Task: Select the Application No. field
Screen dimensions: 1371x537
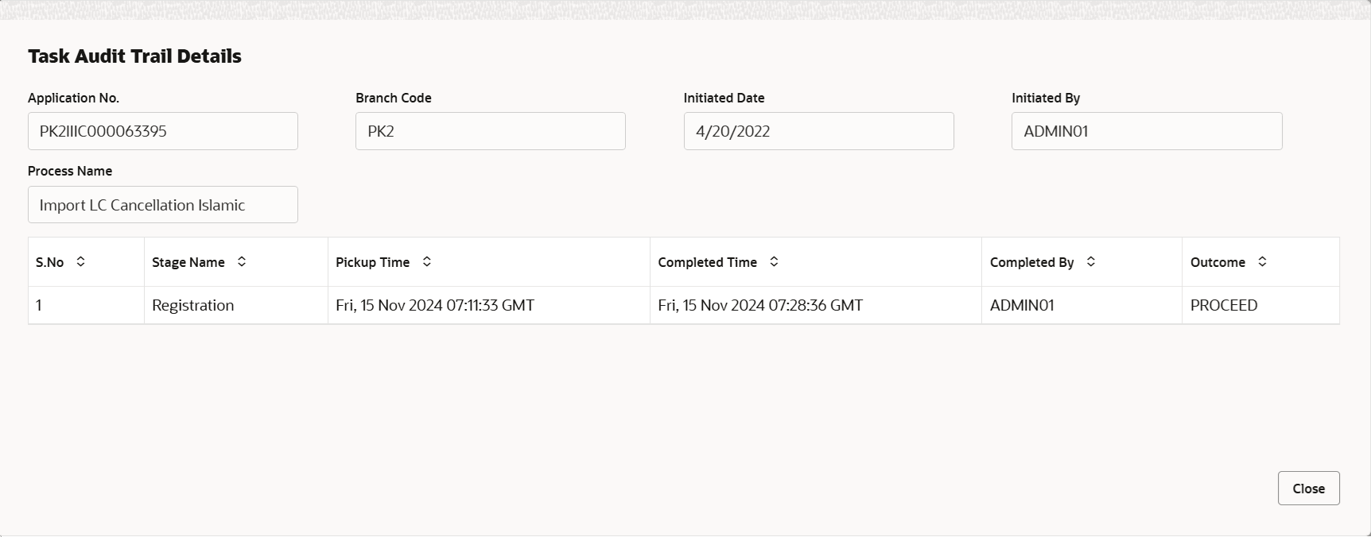Action: (163, 131)
